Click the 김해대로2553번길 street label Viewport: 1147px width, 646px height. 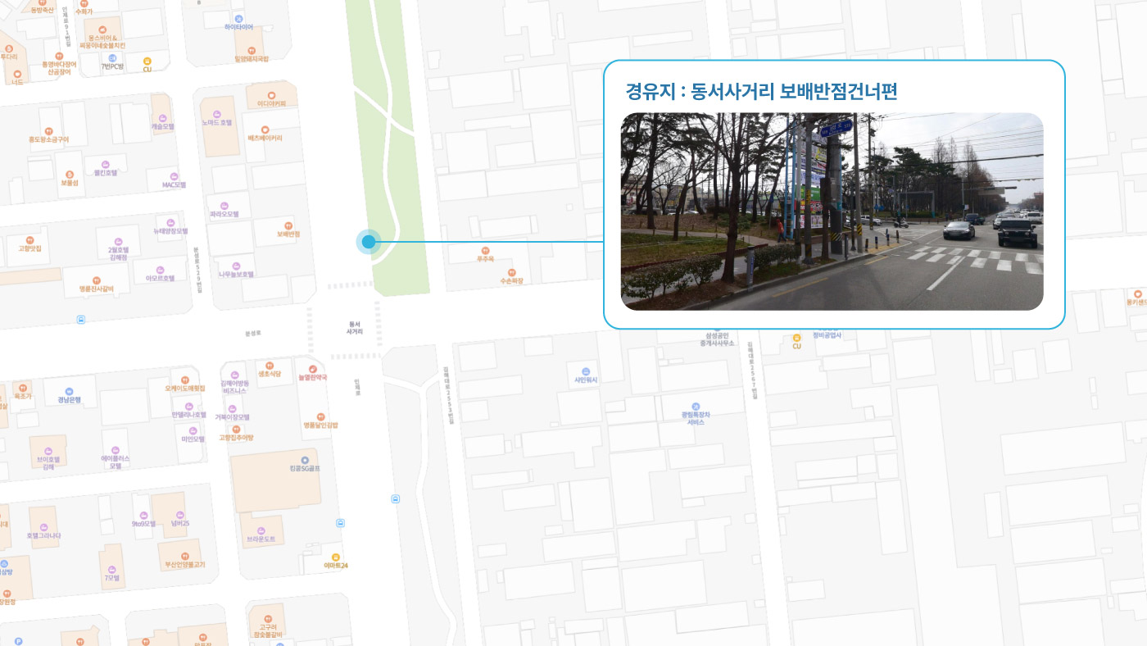(448, 395)
